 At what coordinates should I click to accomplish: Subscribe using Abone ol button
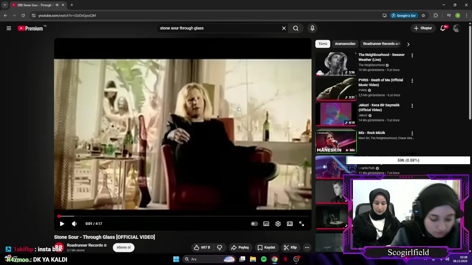pyautogui.click(x=124, y=248)
